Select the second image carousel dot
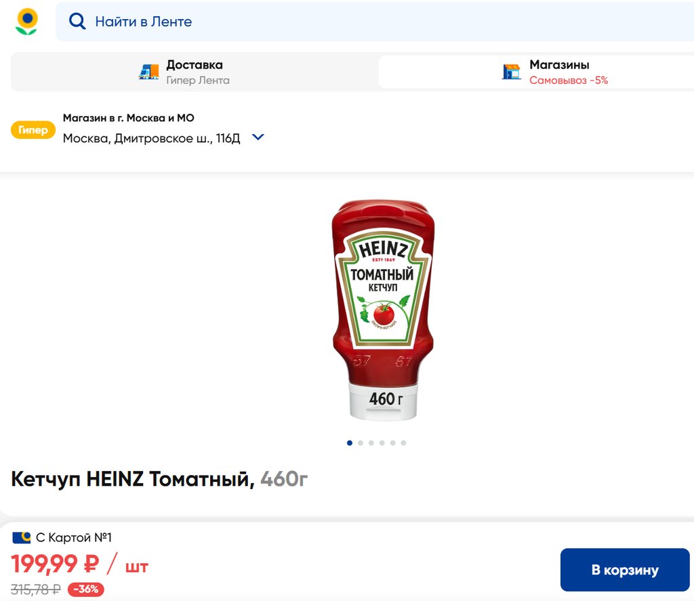The width and height of the screenshot is (694, 601). (x=361, y=442)
